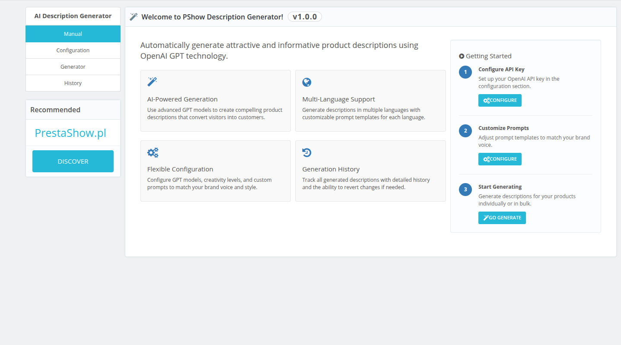621x345 pixels.
Task: Click the step 2 number badge
Action: pos(465,131)
